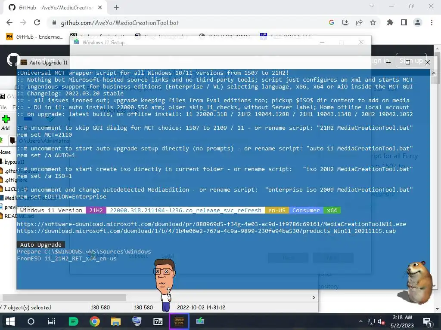441x330 pixels.
Task: Open the notification center icon
Action: pyautogui.click(x=427, y=321)
